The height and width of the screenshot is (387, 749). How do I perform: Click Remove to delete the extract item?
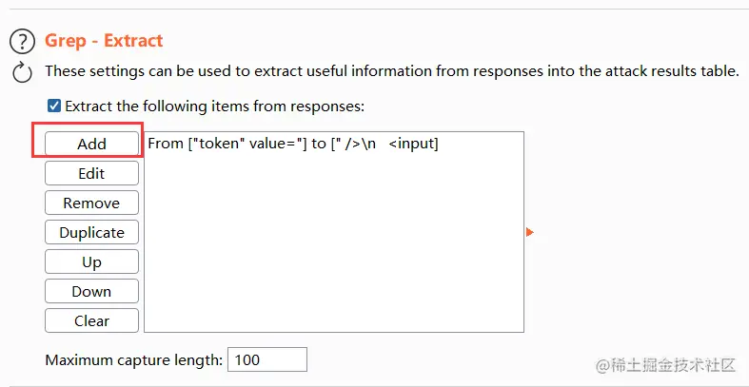point(91,203)
